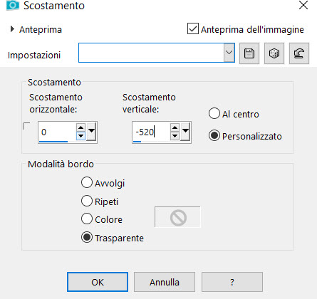Click the OK button
The width and height of the screenshot is (317, 299).
point(98,282)
